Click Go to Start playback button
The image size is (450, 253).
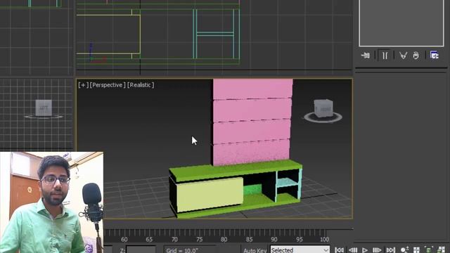tap(339, 250)
